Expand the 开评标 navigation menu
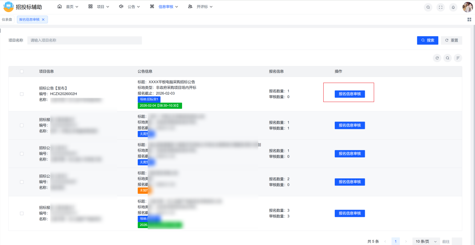The image size is (475, 245). point(200,7)
